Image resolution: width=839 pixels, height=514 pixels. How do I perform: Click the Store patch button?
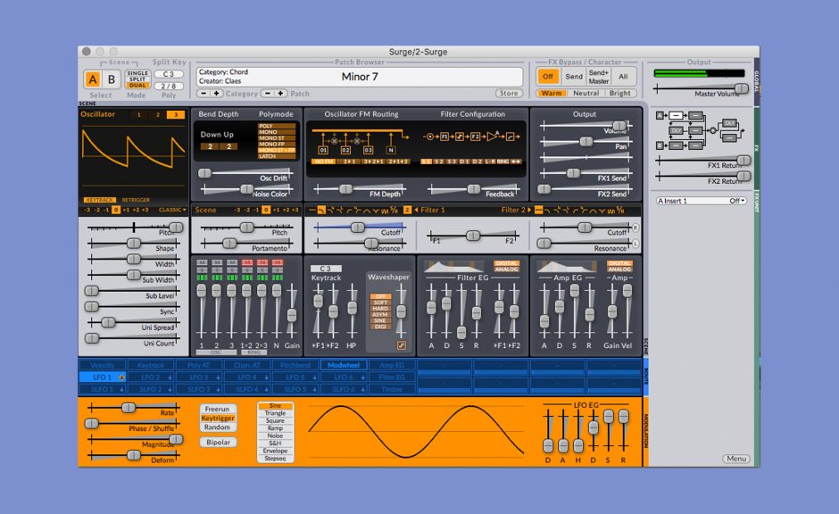pos(509,92)
